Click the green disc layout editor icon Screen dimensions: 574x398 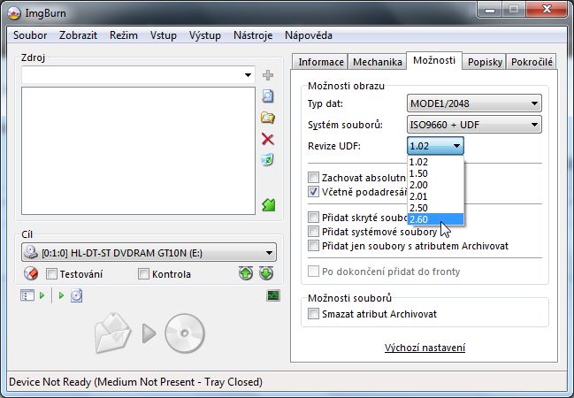(x=269, y=205)
